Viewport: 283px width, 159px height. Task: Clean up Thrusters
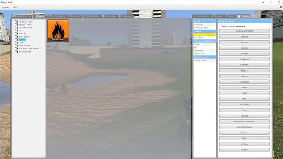245,132
